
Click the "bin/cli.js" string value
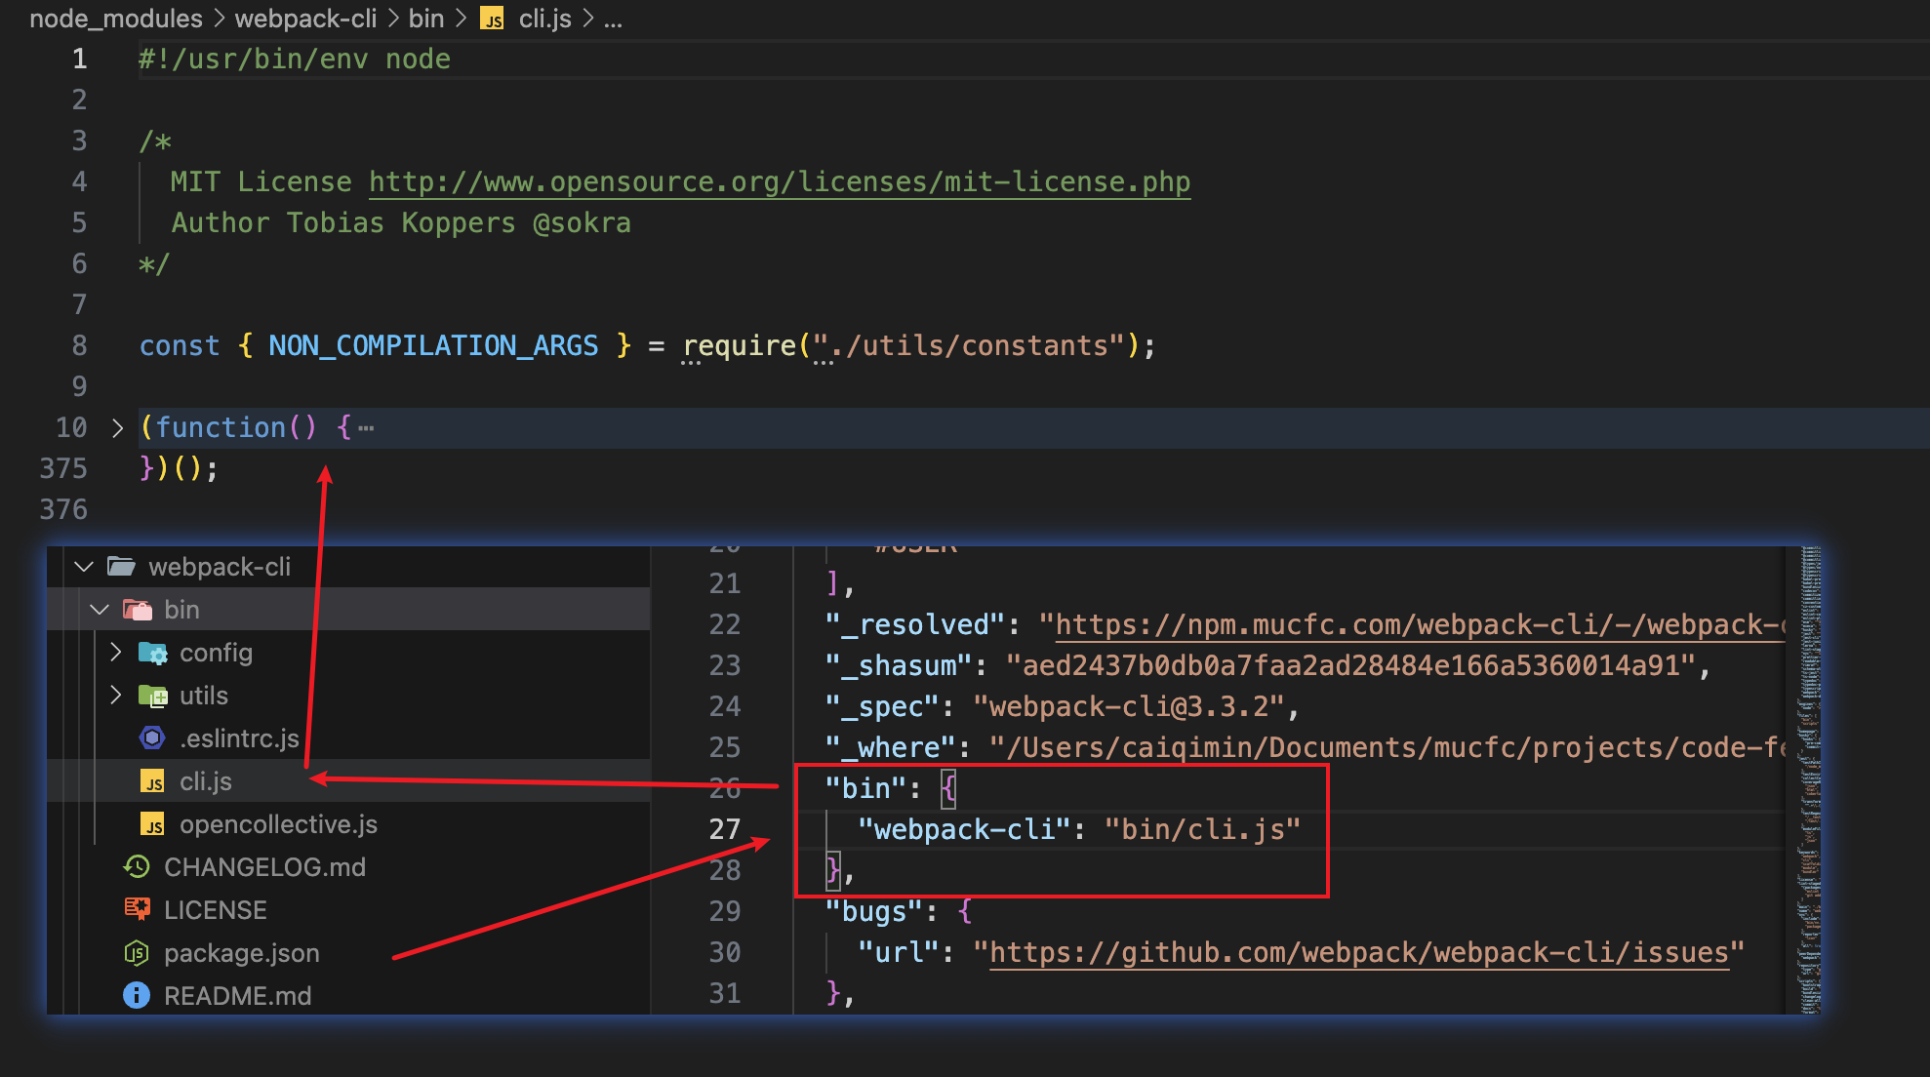pyautogui.click(x=1202, y=830)
